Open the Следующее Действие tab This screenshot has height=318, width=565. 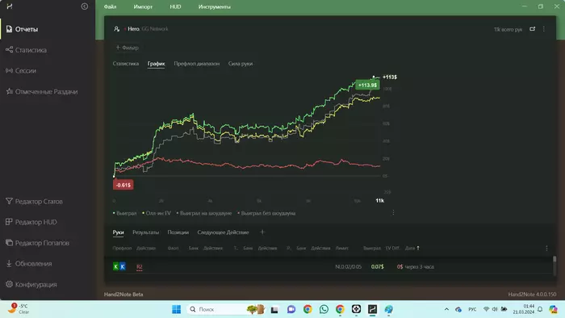point(223,232)
